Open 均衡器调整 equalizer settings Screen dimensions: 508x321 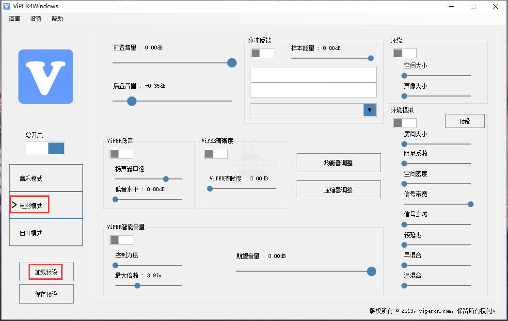point(338,162)
